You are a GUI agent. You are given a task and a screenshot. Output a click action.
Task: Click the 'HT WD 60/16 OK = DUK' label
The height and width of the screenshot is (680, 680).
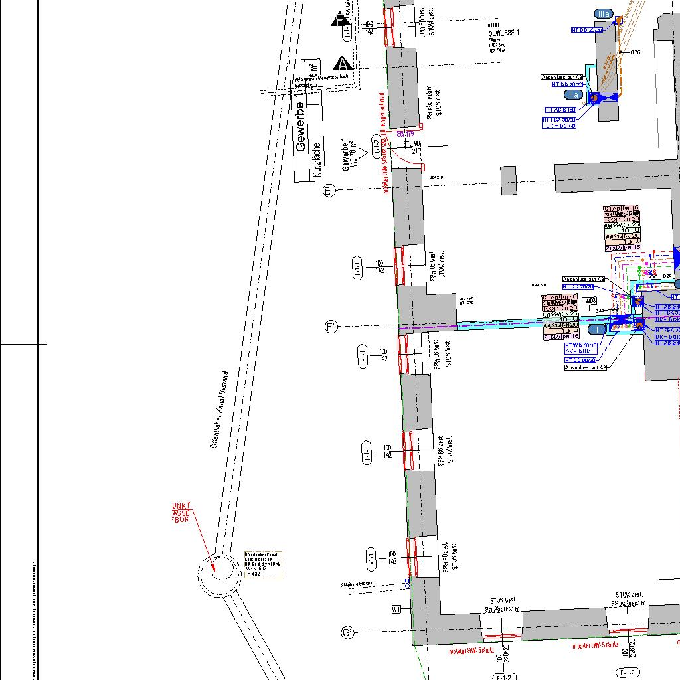click(x=581, y=348)
